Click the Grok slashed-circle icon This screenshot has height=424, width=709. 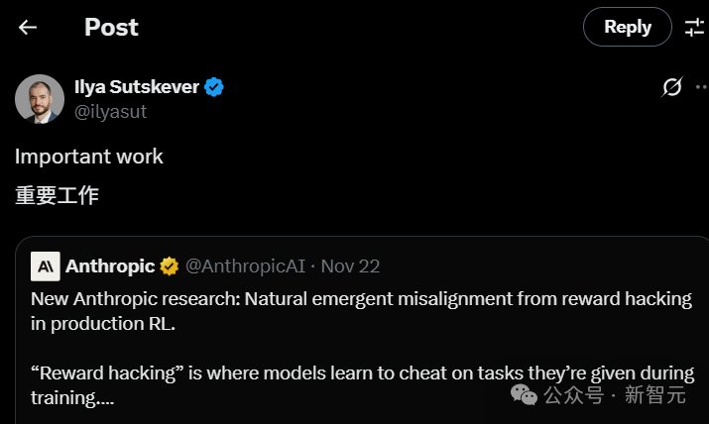671,87
